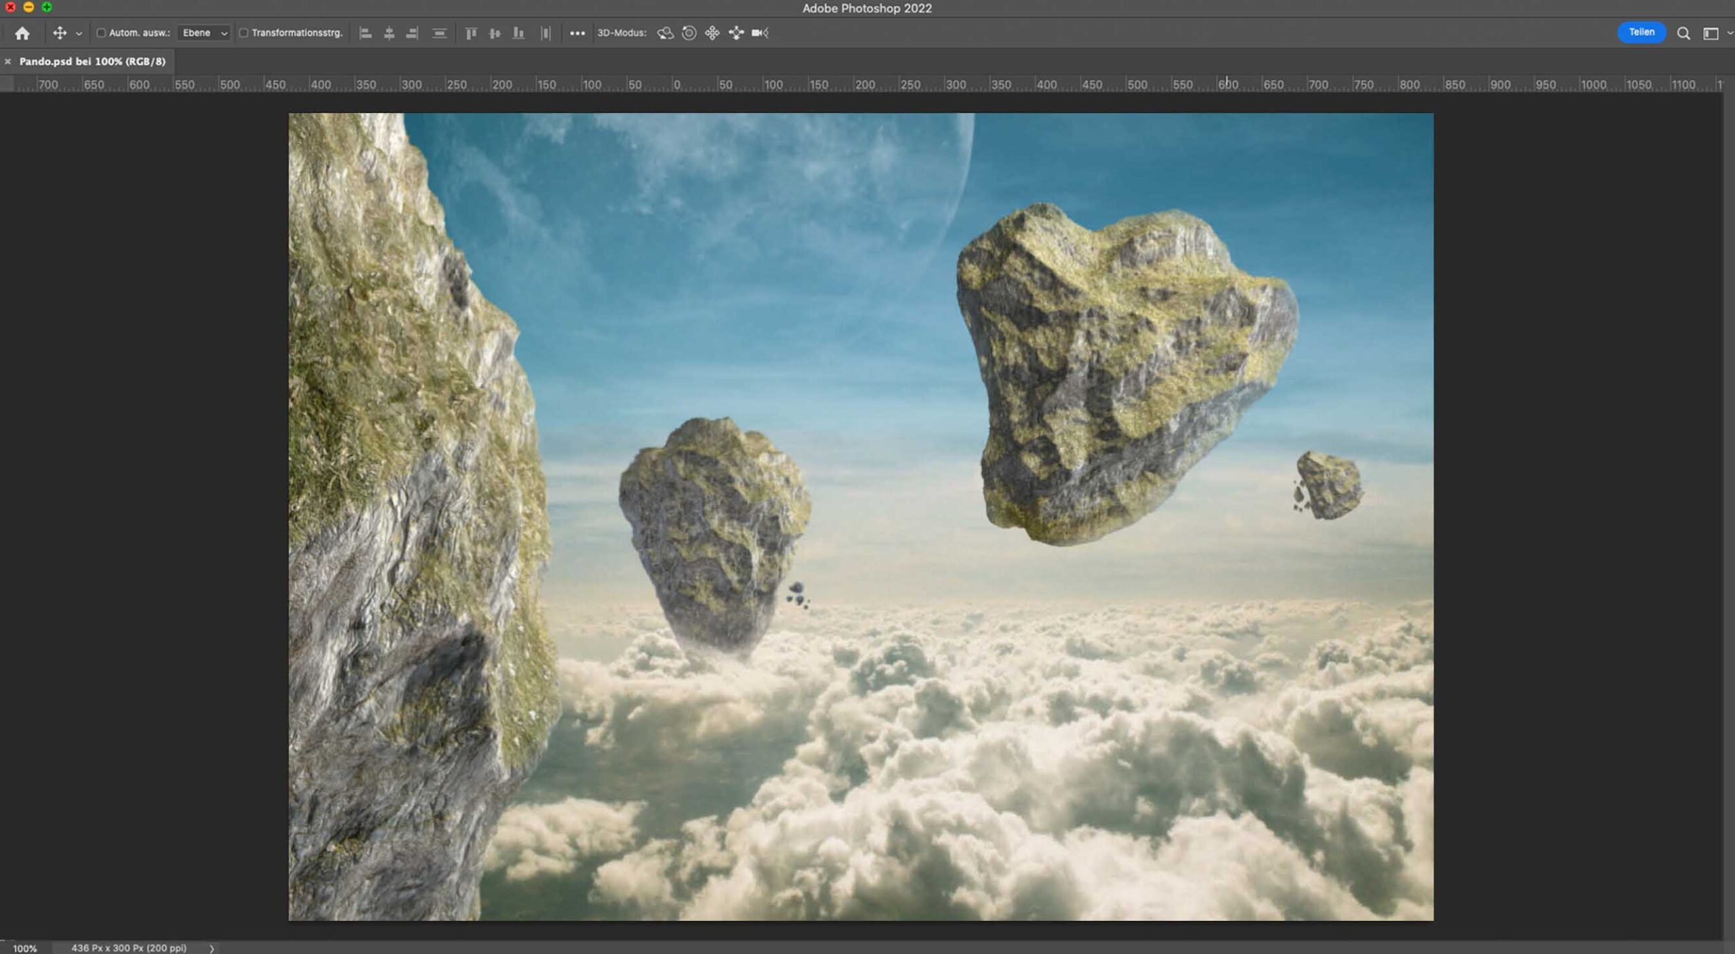Image resolution: width=1735 pixels, height=954 pixels.
Task: Close the Pando.psd document tab
Action: (x=8, y=62)
